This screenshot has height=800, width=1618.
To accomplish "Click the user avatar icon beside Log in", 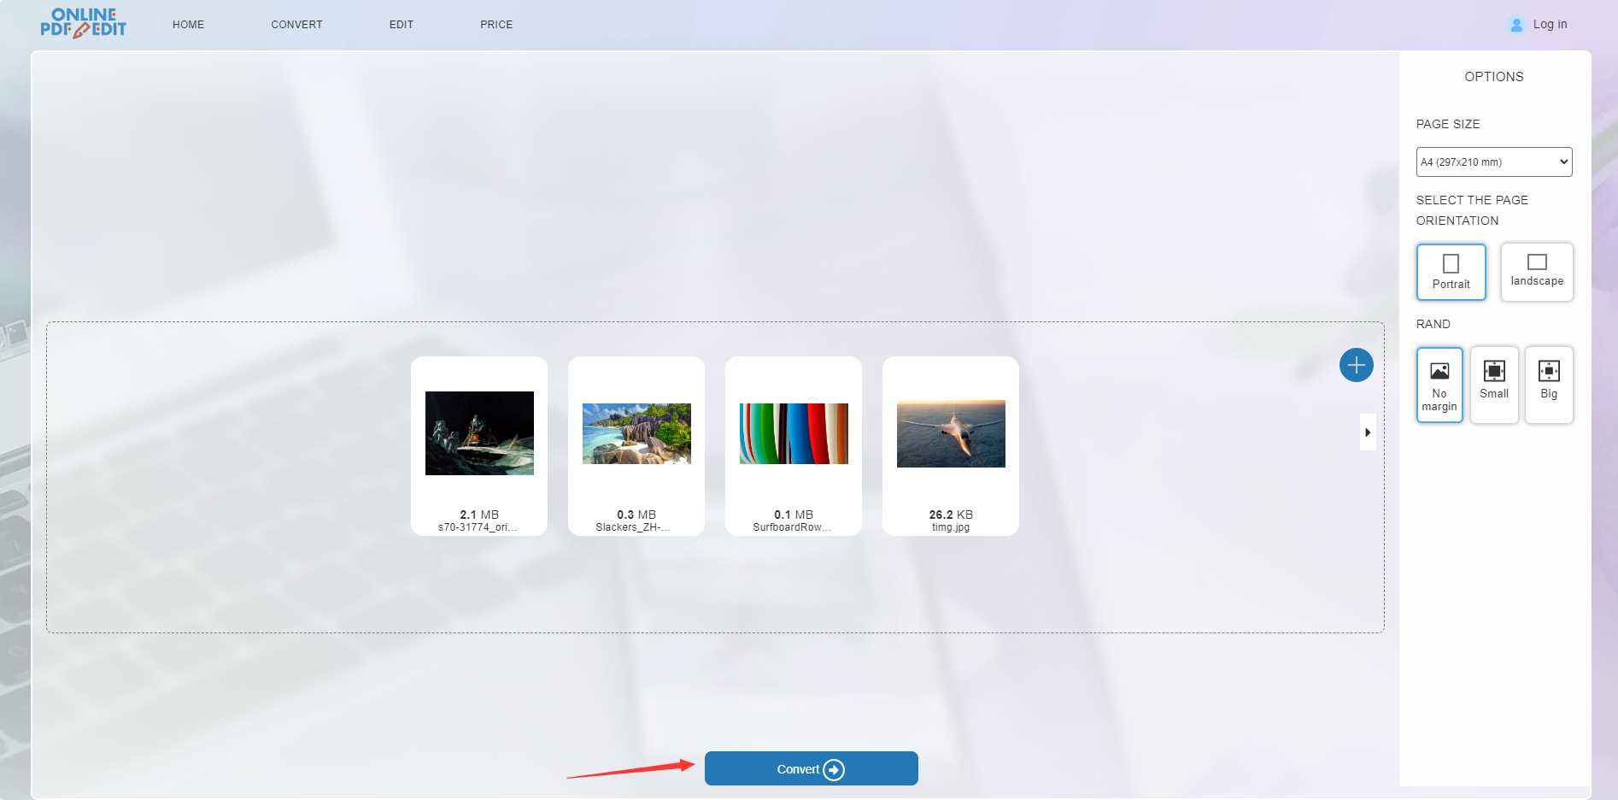I will (x=1515, y=25).
